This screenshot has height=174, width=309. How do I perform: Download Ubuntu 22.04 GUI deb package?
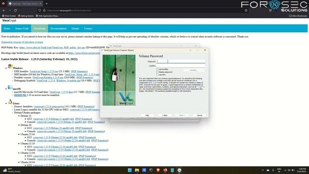pos(55,137)
